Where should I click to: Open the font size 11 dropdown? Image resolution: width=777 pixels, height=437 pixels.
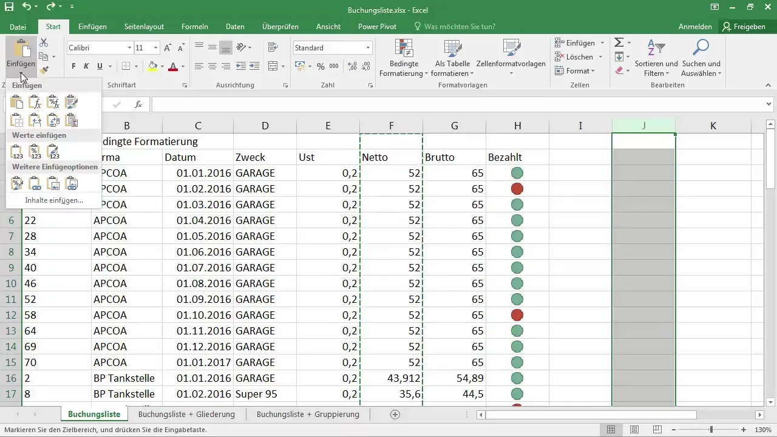coord(156,47)
